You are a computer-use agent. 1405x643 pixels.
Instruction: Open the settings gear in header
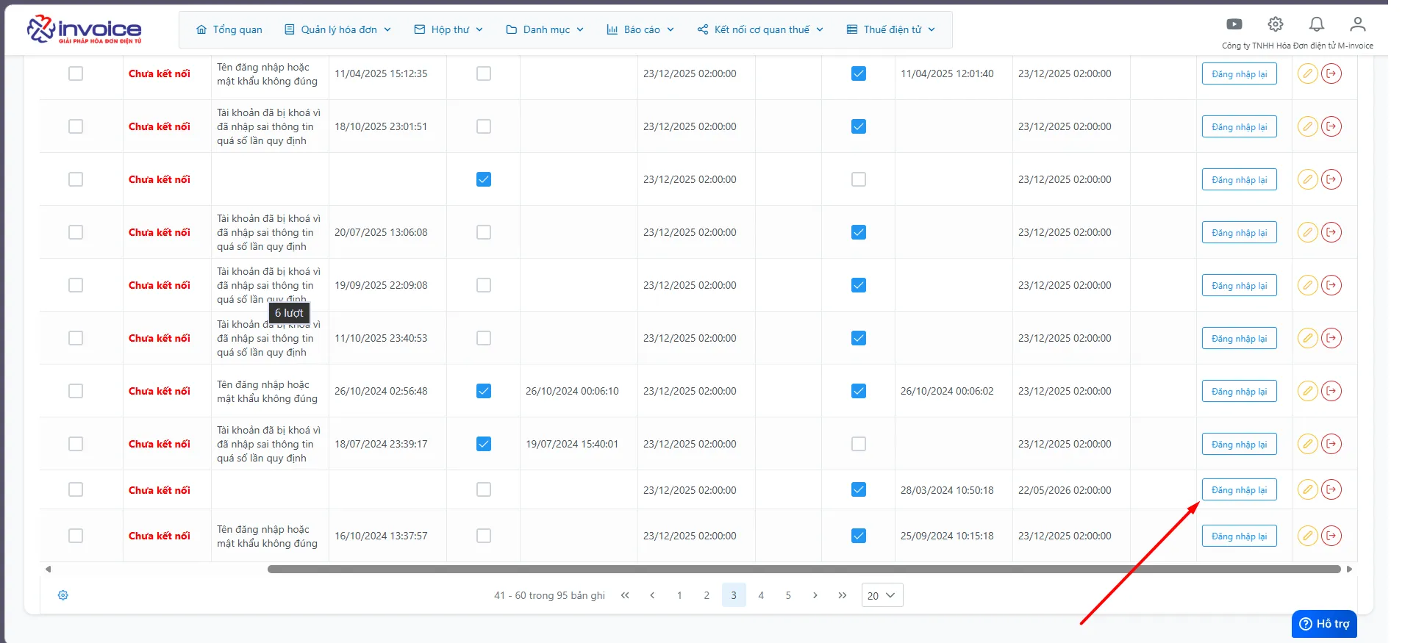tap(1276, 24)
